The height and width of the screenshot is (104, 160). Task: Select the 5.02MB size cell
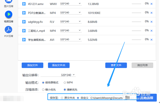point(93,40)
